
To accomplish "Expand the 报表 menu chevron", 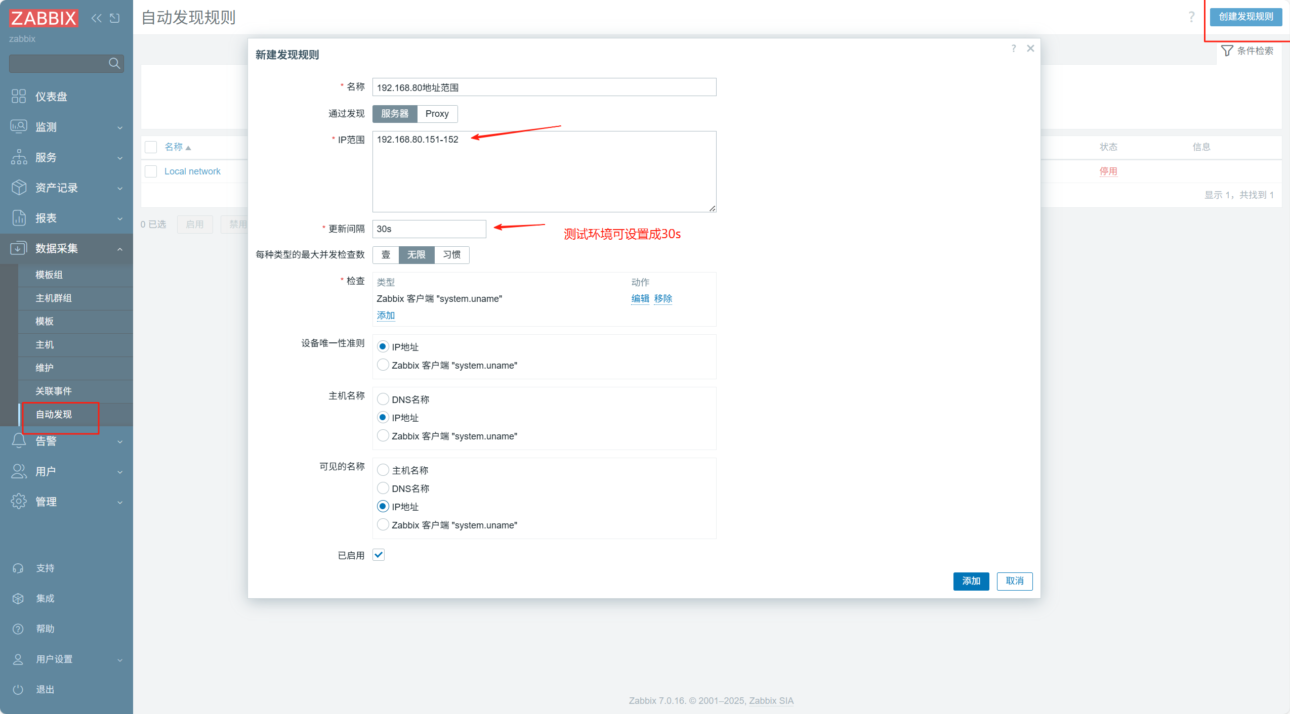I will (120, 218).
